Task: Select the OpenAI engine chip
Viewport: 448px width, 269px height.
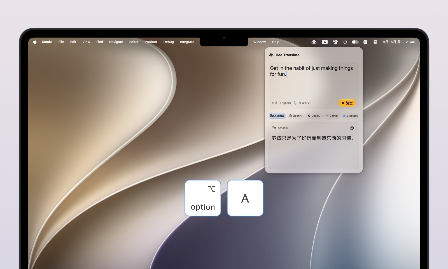Action: pyautogui.click(x=296, y=116)
